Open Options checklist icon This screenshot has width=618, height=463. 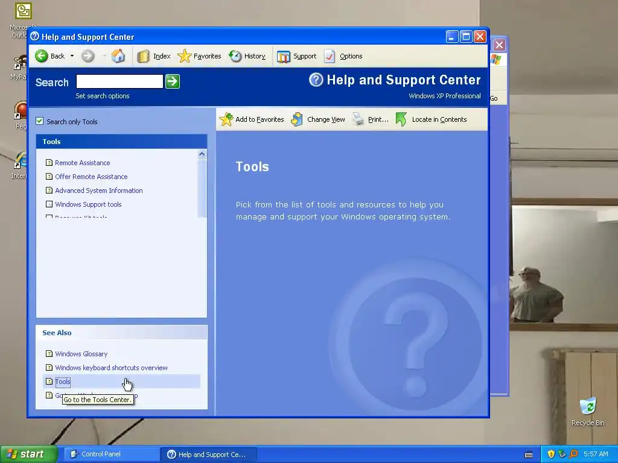click(330, 56)
